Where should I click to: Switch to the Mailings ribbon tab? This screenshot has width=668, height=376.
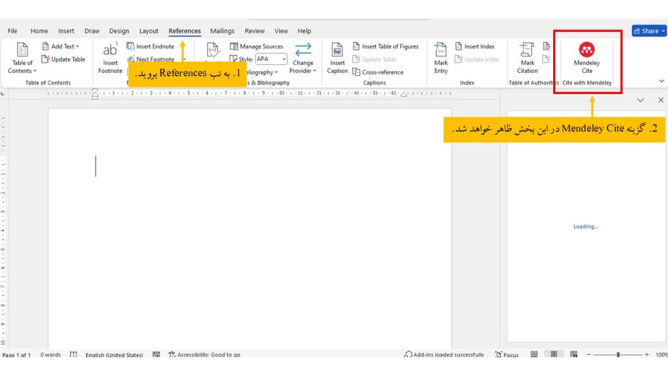pos(222,31)
